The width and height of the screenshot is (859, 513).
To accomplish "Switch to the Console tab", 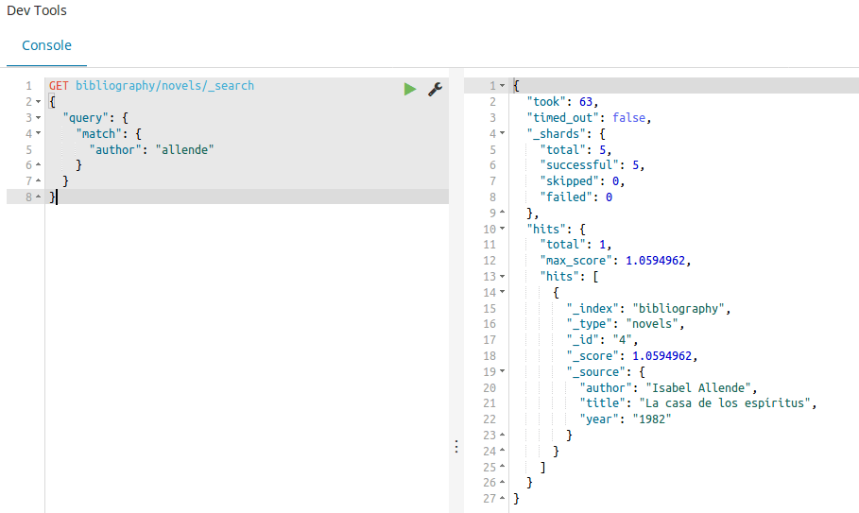I will click(46, 45).
